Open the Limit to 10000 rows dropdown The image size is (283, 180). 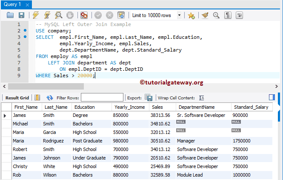[x=179, y=15]
